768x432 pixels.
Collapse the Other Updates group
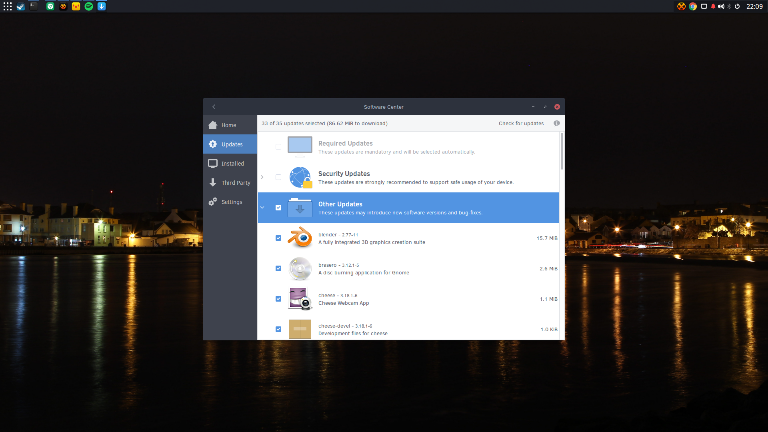(262, 208)
